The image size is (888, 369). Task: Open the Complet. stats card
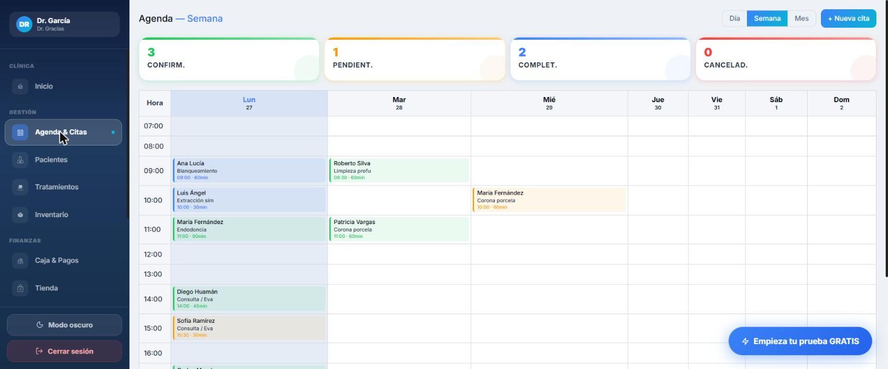[600, 59]
